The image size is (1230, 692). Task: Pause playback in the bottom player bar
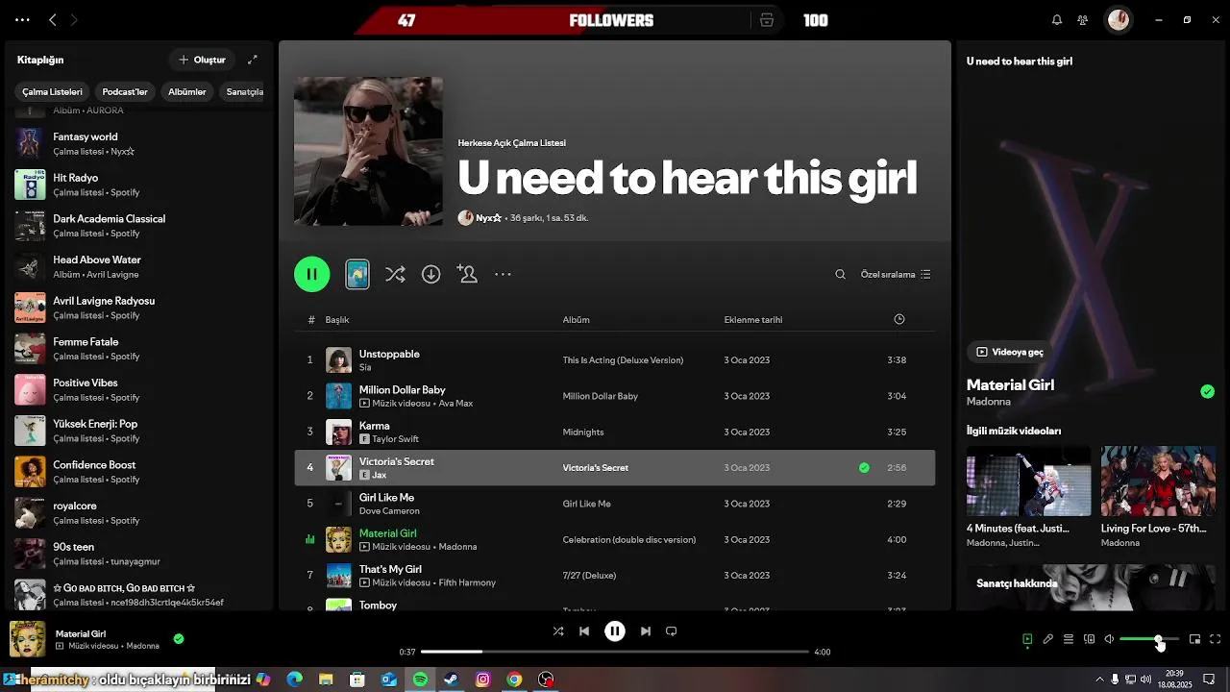615,631
